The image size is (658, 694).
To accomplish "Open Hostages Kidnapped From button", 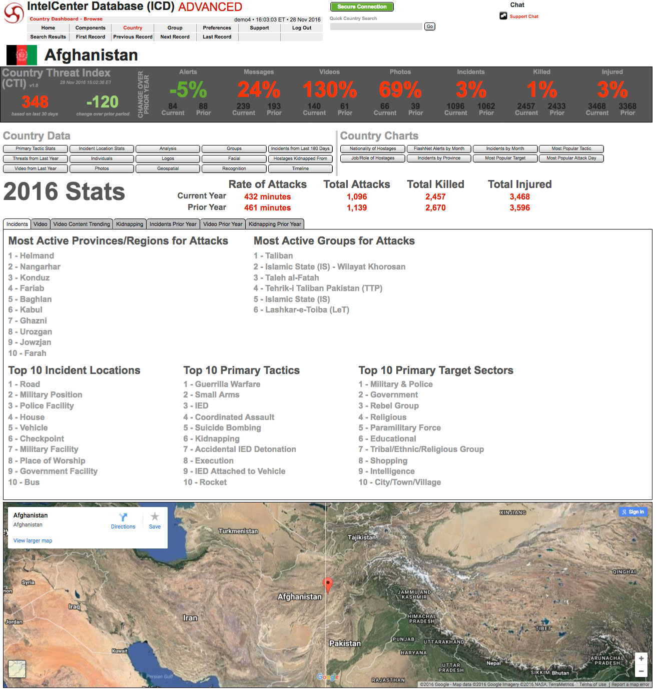I will pos(300,159).
